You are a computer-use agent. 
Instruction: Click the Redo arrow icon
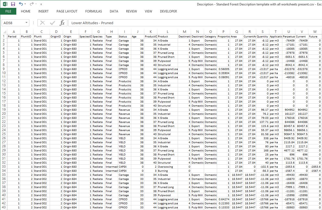[32, 4]
